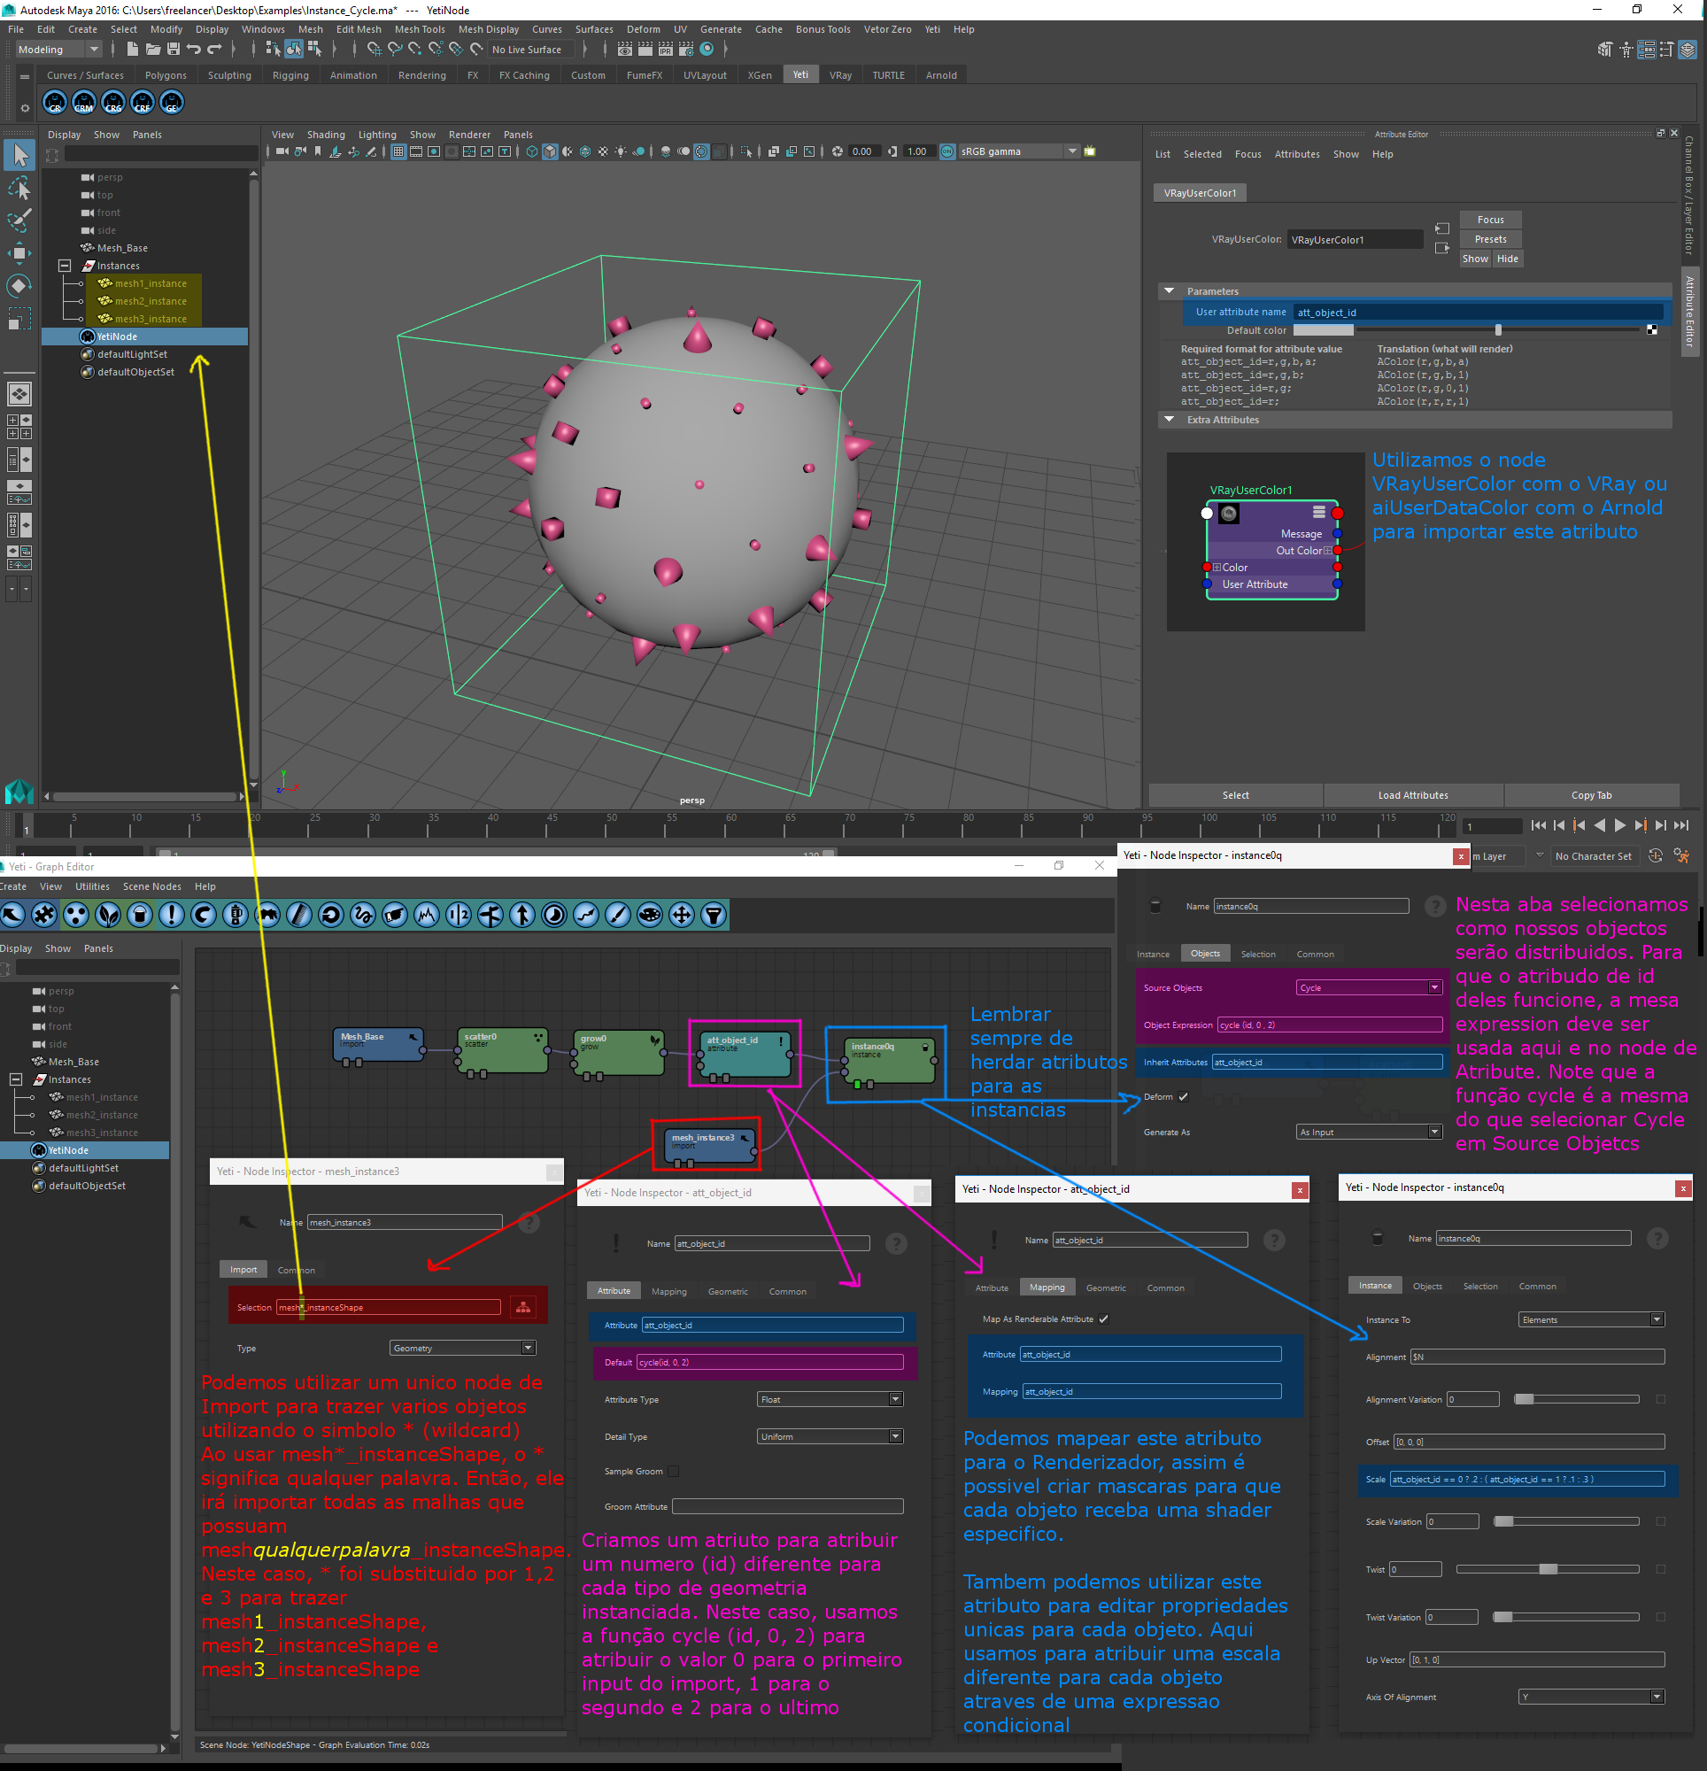
Task: Click the Presets button in Attribute Editor
Action: click(1490, 239)
